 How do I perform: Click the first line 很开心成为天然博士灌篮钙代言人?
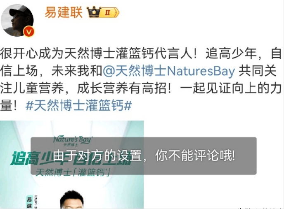pos(96,53)
